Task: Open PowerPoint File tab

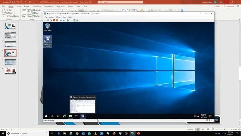Action: pos(3,6)
